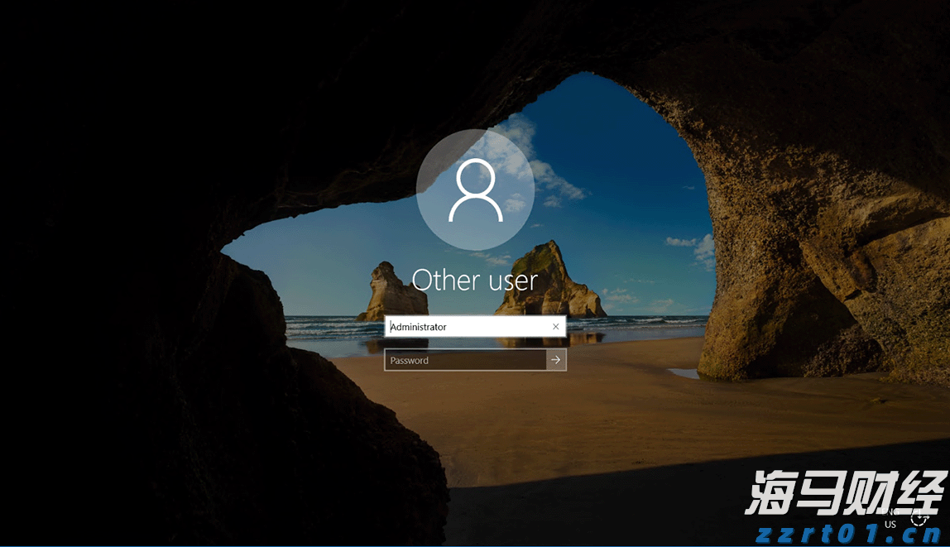
Task: Open the Ease of Access icon
Action: [919, 518]
